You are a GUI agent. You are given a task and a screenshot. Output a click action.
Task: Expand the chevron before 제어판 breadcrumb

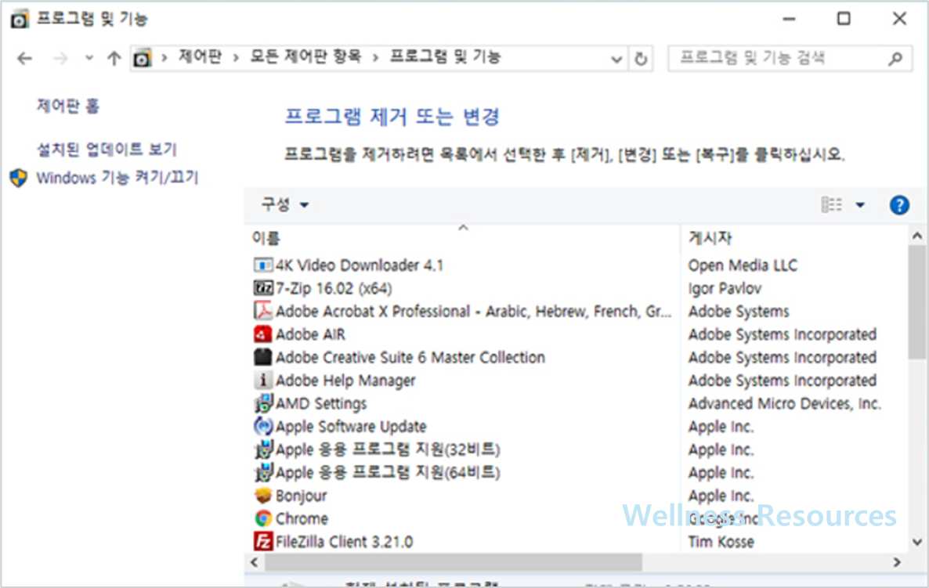[164, 58]
